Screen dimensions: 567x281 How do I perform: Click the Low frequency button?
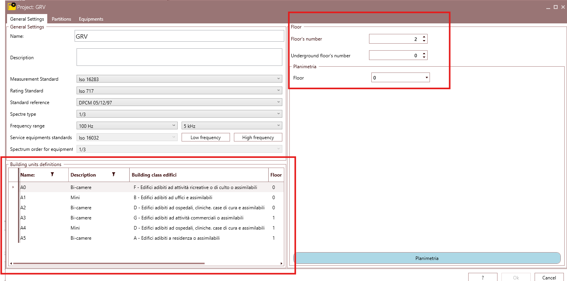coord(206,137)
